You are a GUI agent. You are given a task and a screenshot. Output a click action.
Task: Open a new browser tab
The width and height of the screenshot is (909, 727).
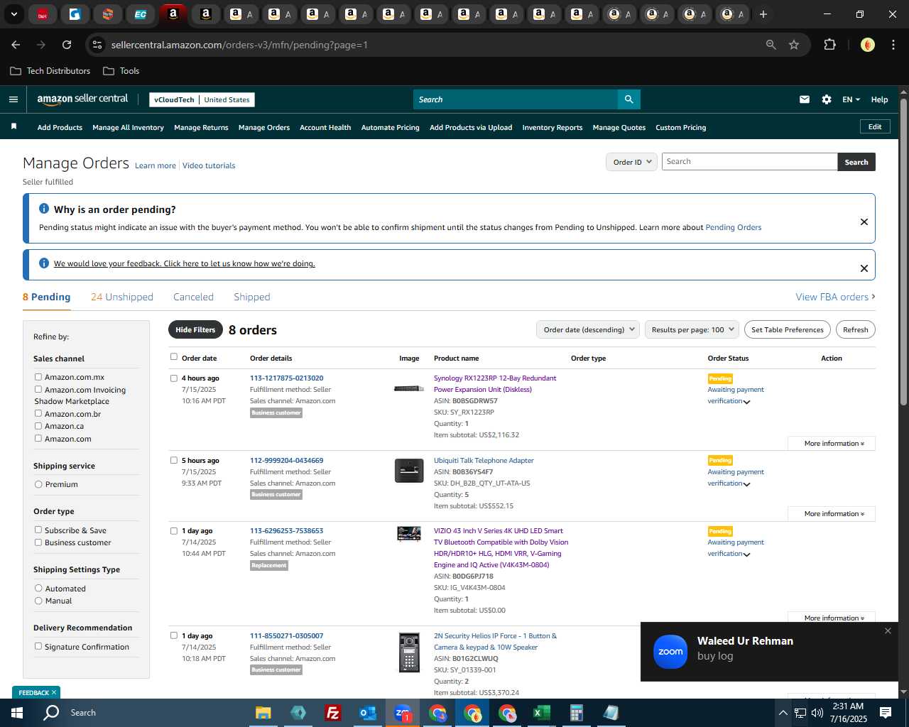pos(763,14)
